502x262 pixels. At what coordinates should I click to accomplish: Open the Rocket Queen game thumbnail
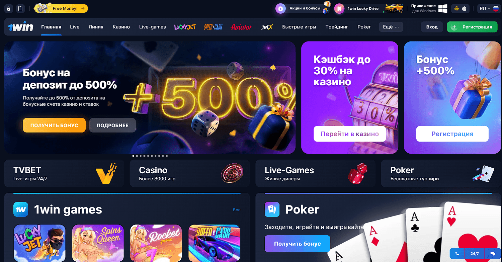(x=156, y=243)
